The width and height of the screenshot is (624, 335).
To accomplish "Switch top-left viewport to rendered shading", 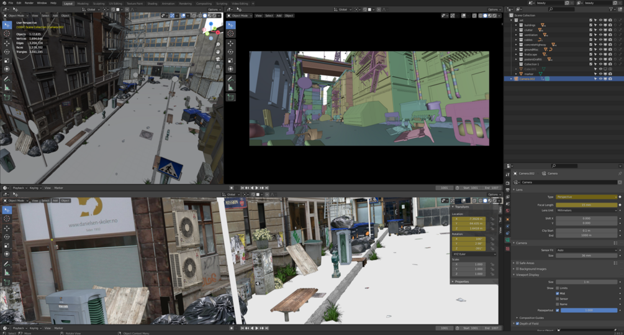I will pos(214,16).
